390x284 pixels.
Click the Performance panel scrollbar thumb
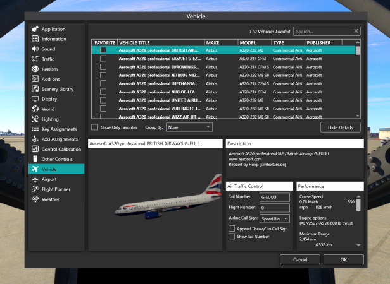358,204
